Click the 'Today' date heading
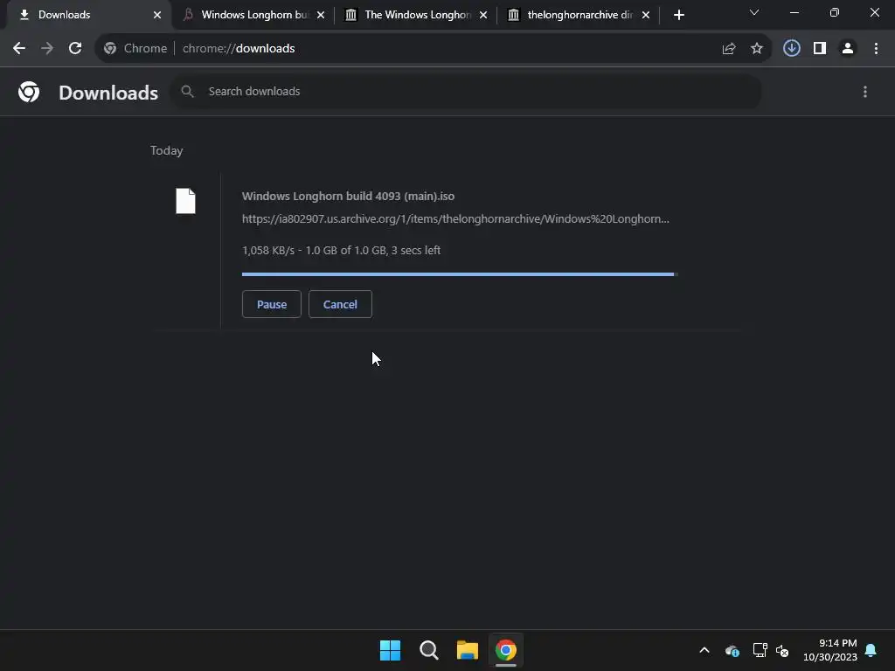Viewport: 895px width, 671px height. tap(167, 150)
